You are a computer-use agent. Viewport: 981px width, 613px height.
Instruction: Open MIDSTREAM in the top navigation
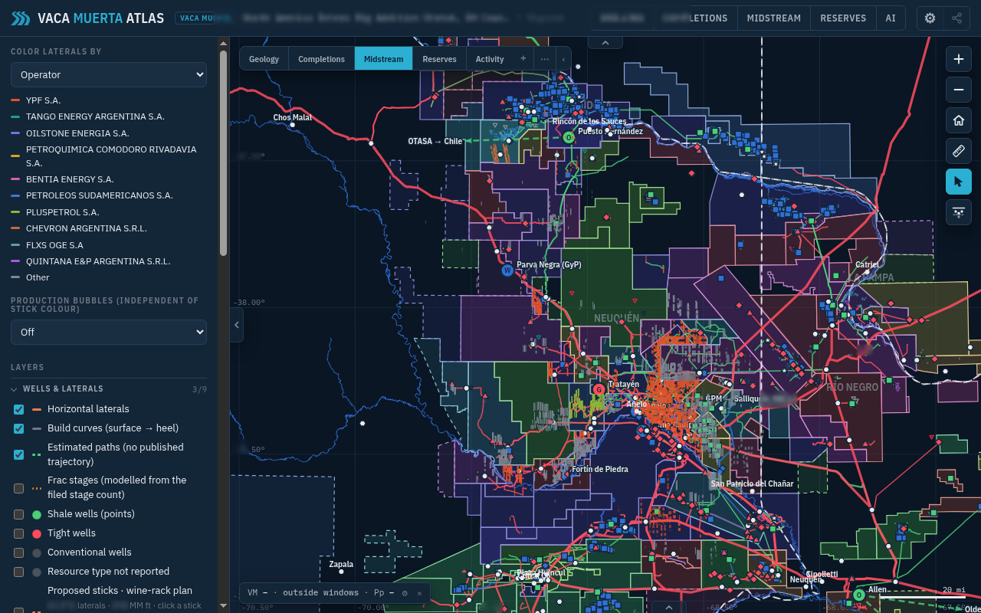pos(774,18)
